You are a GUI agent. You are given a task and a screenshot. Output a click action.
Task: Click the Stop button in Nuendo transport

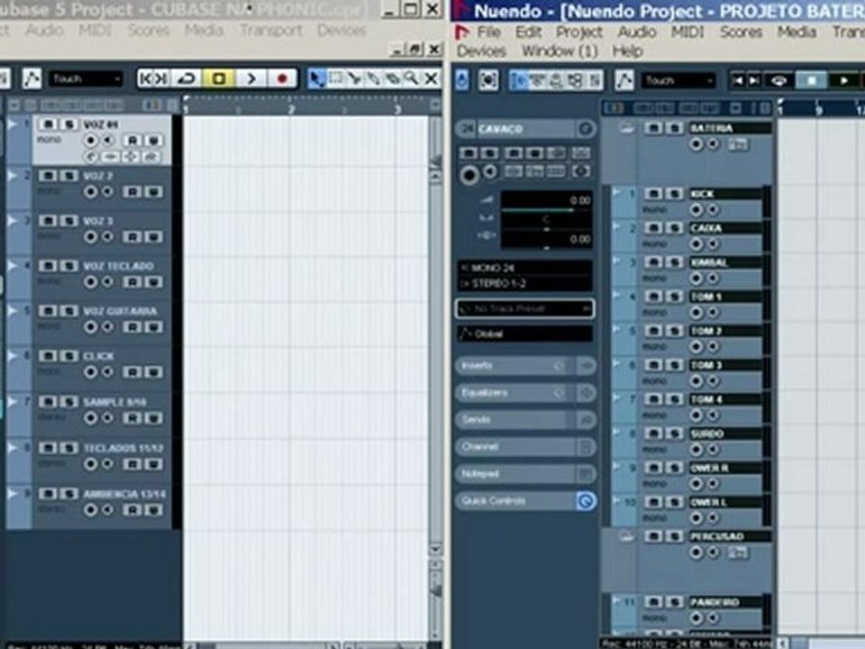click(812, 81)
